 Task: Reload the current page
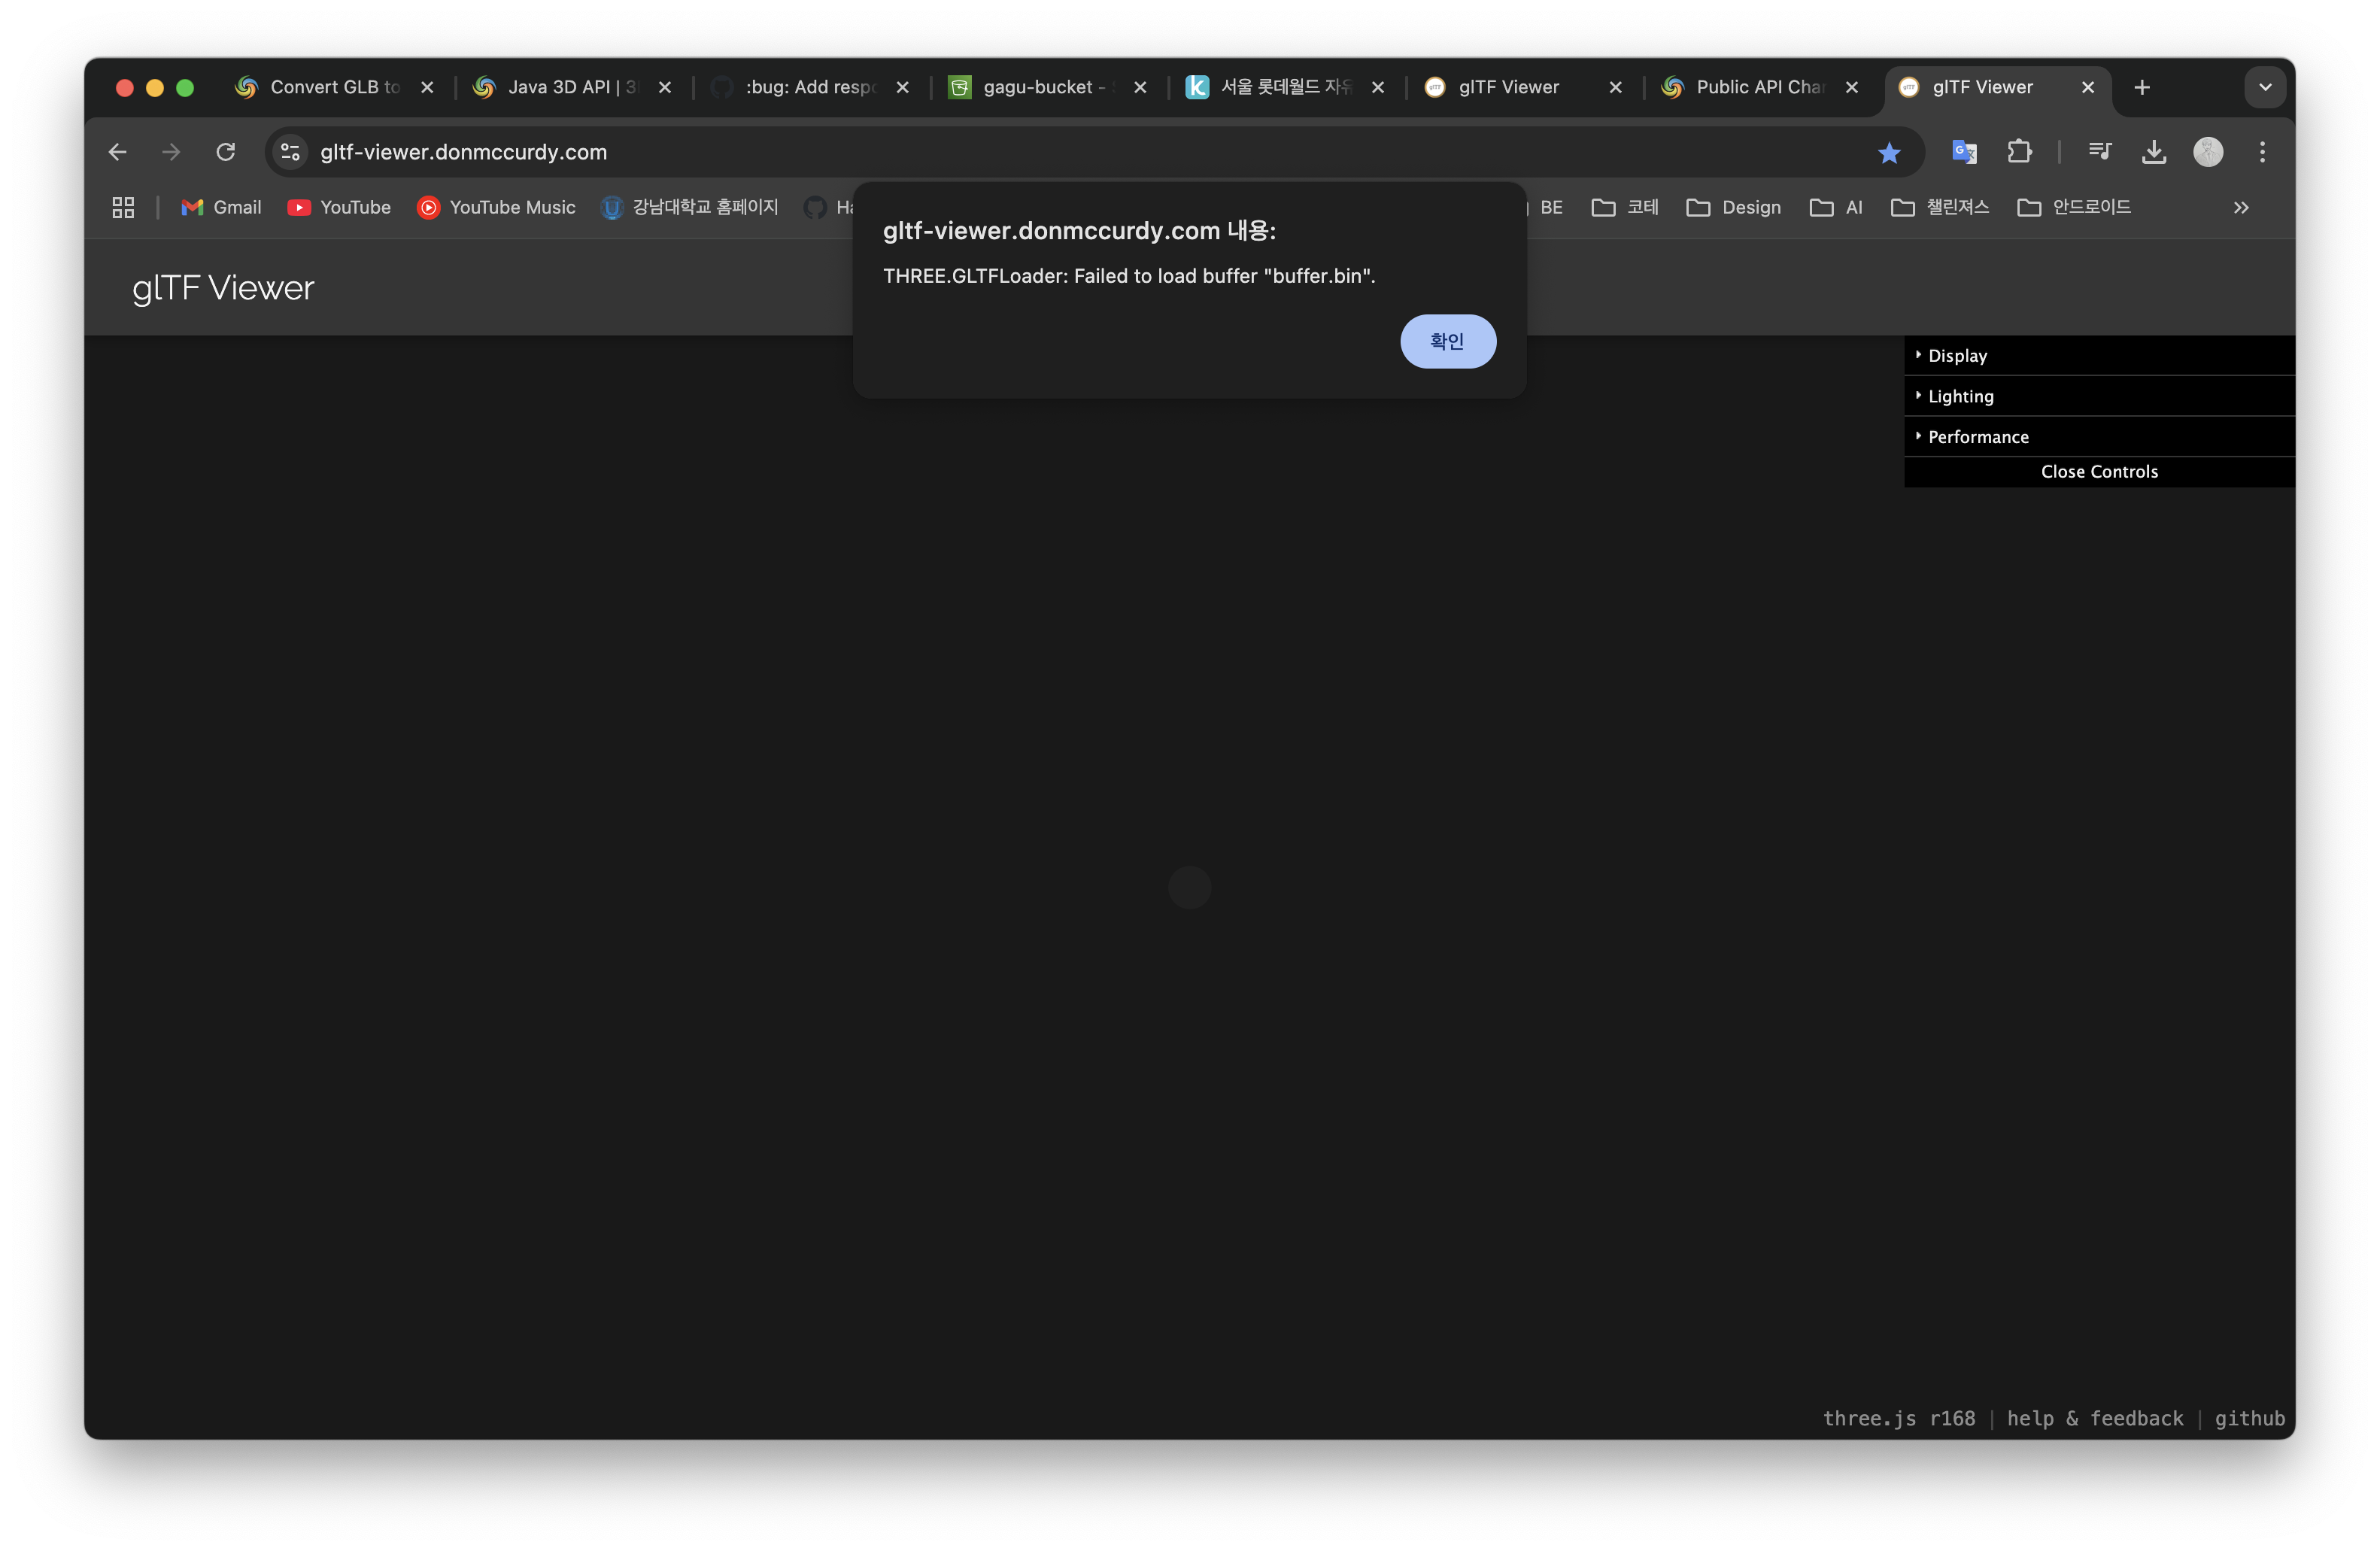(x=226, y=152)
